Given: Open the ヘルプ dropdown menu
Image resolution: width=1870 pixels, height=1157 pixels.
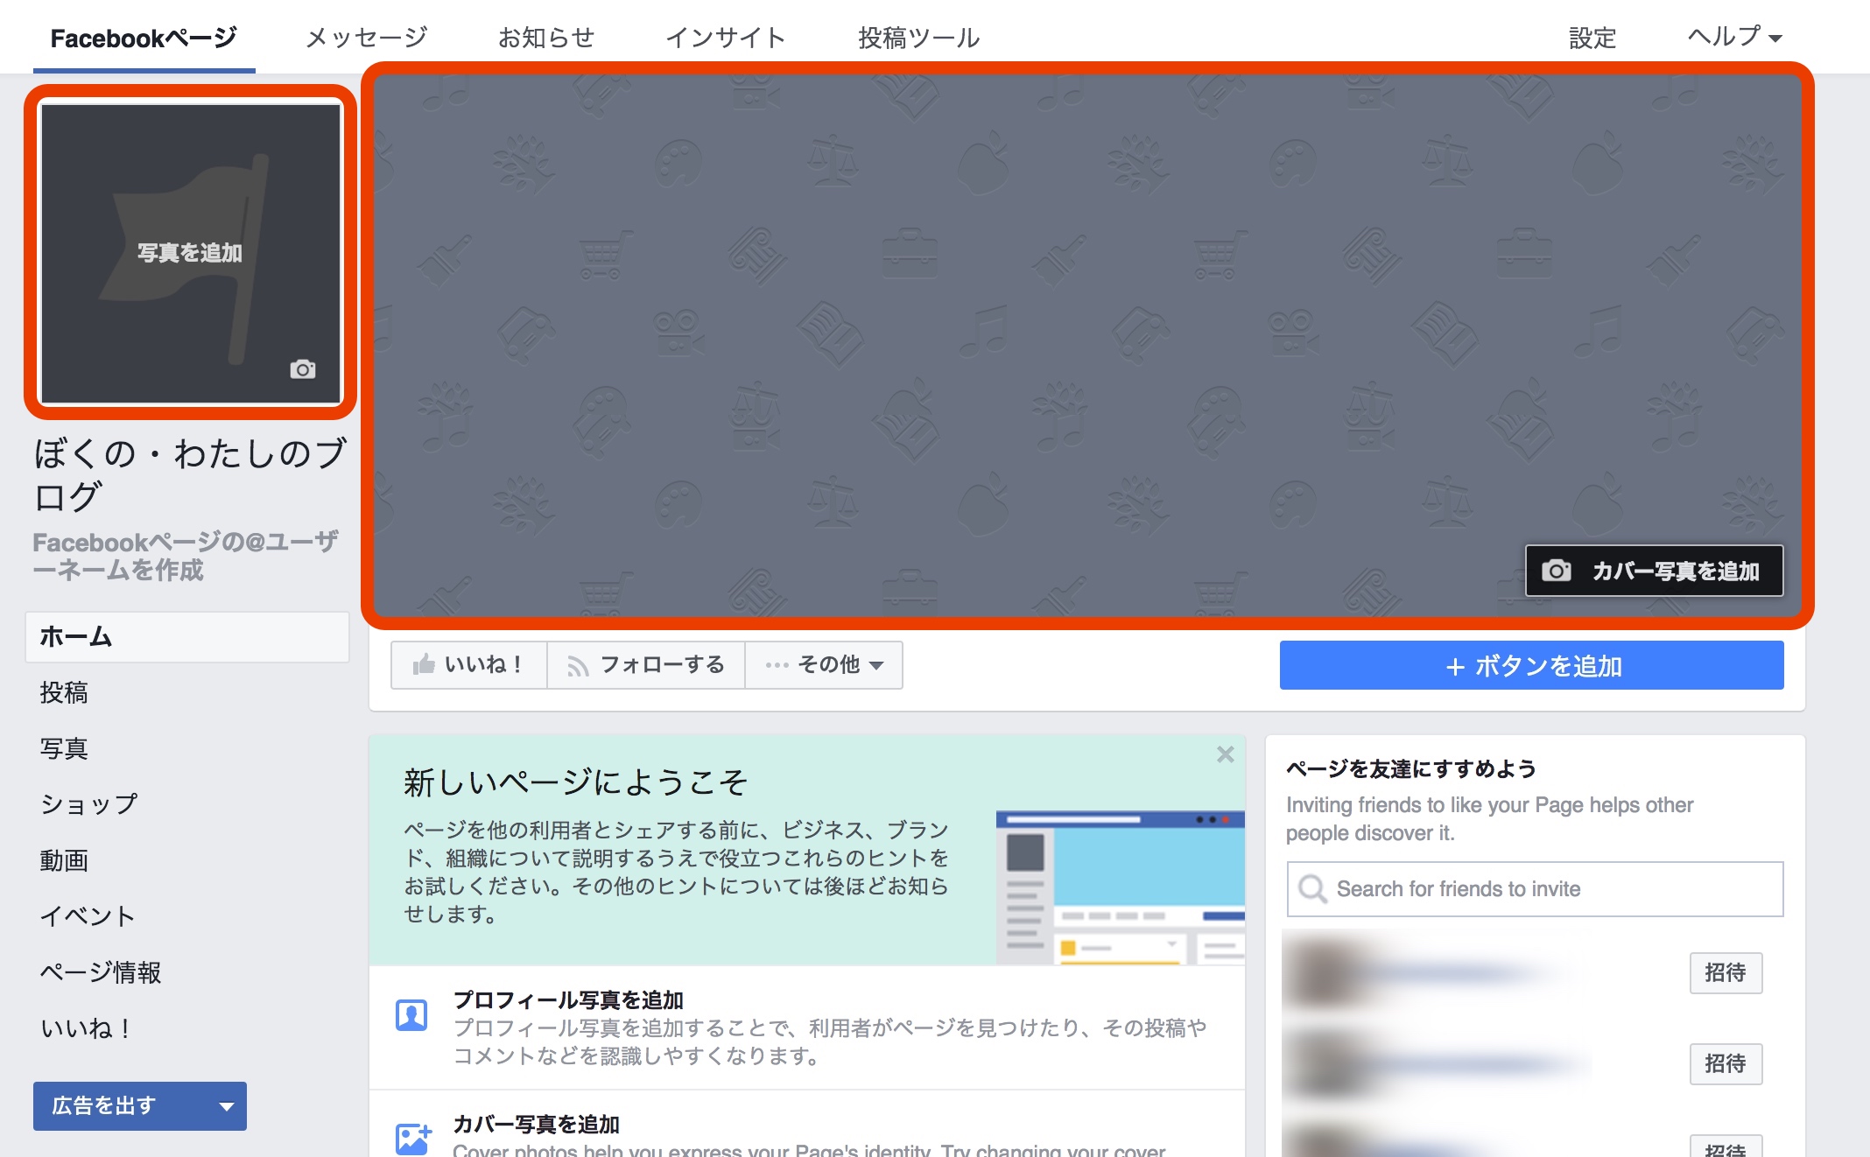Looking at the screenshot, I should click(1734, 38).
